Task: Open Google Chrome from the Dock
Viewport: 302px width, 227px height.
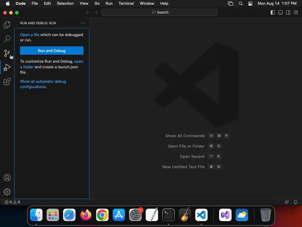Action: pyautogui.click(x=102, y=215)
